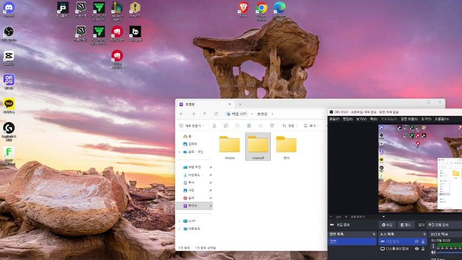This screenshot has height=260, width=462.
Task: Launch the Brave browser shortcut
Action: [243, 8]
